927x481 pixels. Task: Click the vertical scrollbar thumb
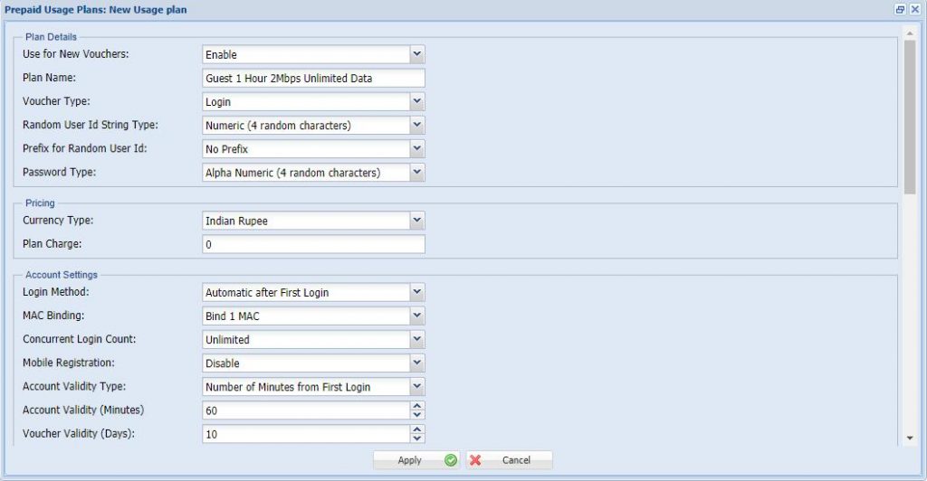tap(910, 116)
